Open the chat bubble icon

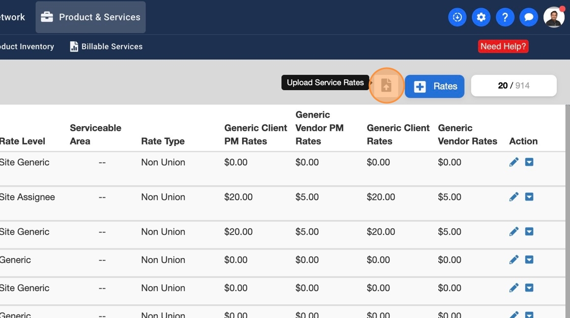point(529,17)
